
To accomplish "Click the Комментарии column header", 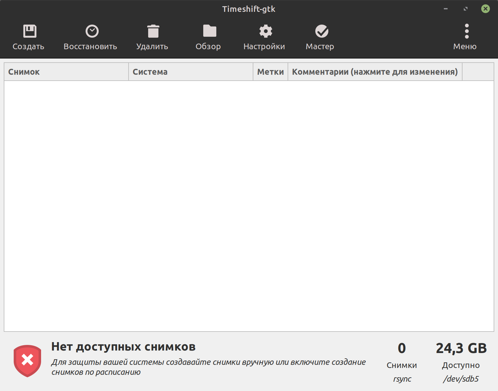I will tap(375, 72).
